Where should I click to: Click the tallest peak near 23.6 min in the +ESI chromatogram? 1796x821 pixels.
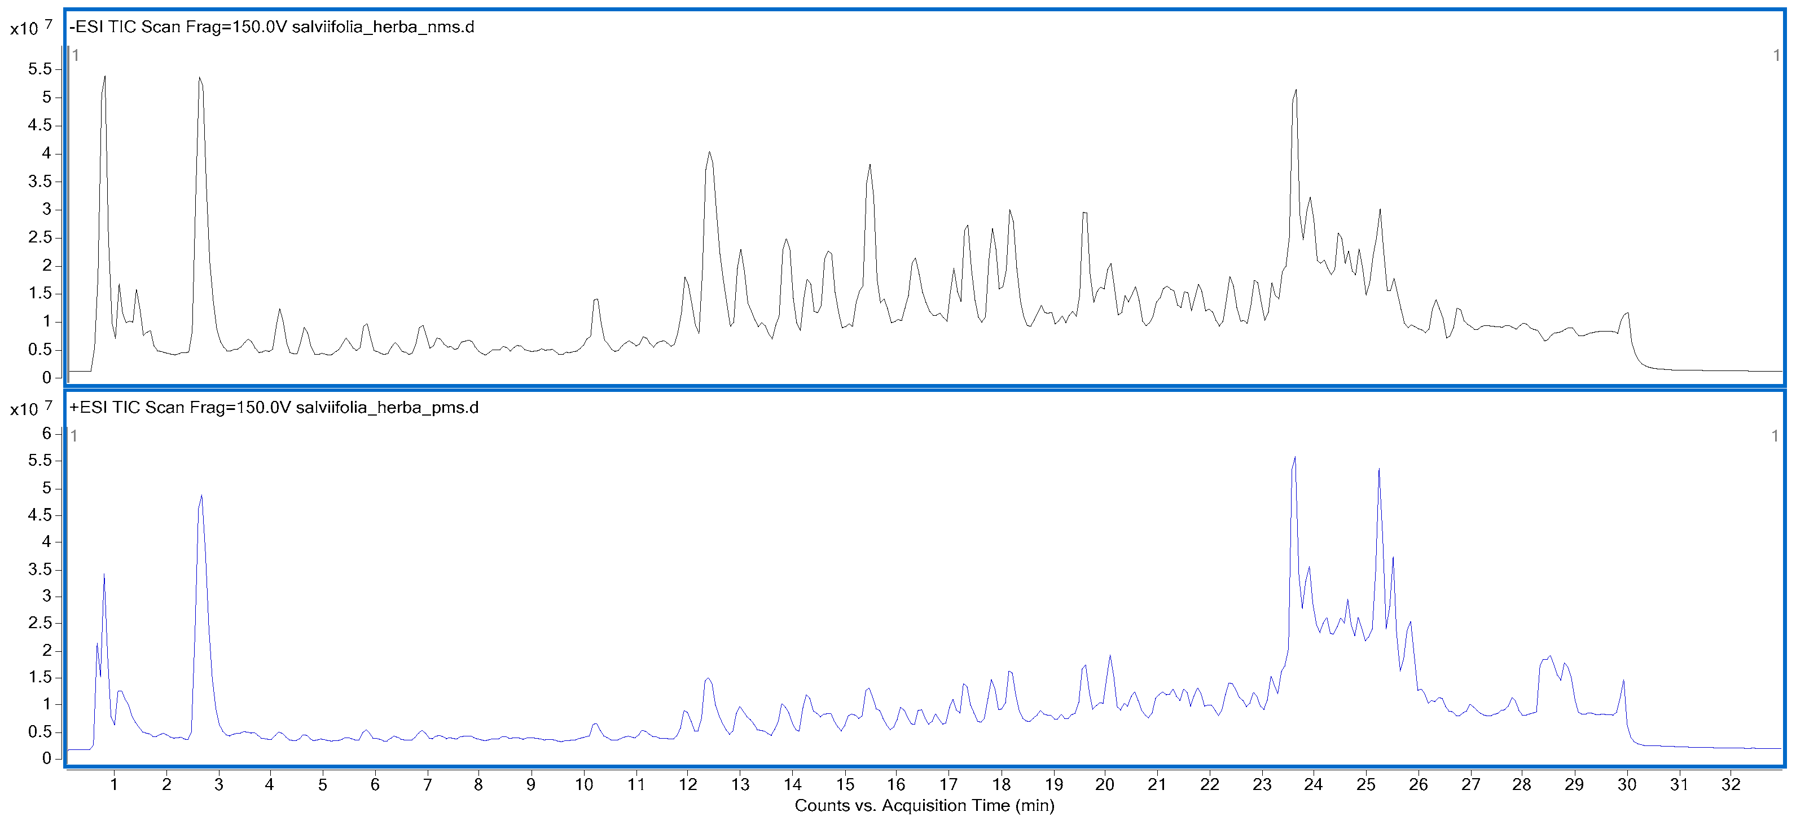coord(1295,458)
